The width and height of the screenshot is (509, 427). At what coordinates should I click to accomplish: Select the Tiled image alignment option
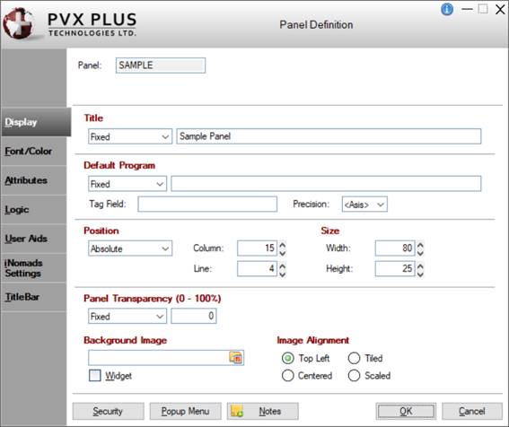(354, 358)
